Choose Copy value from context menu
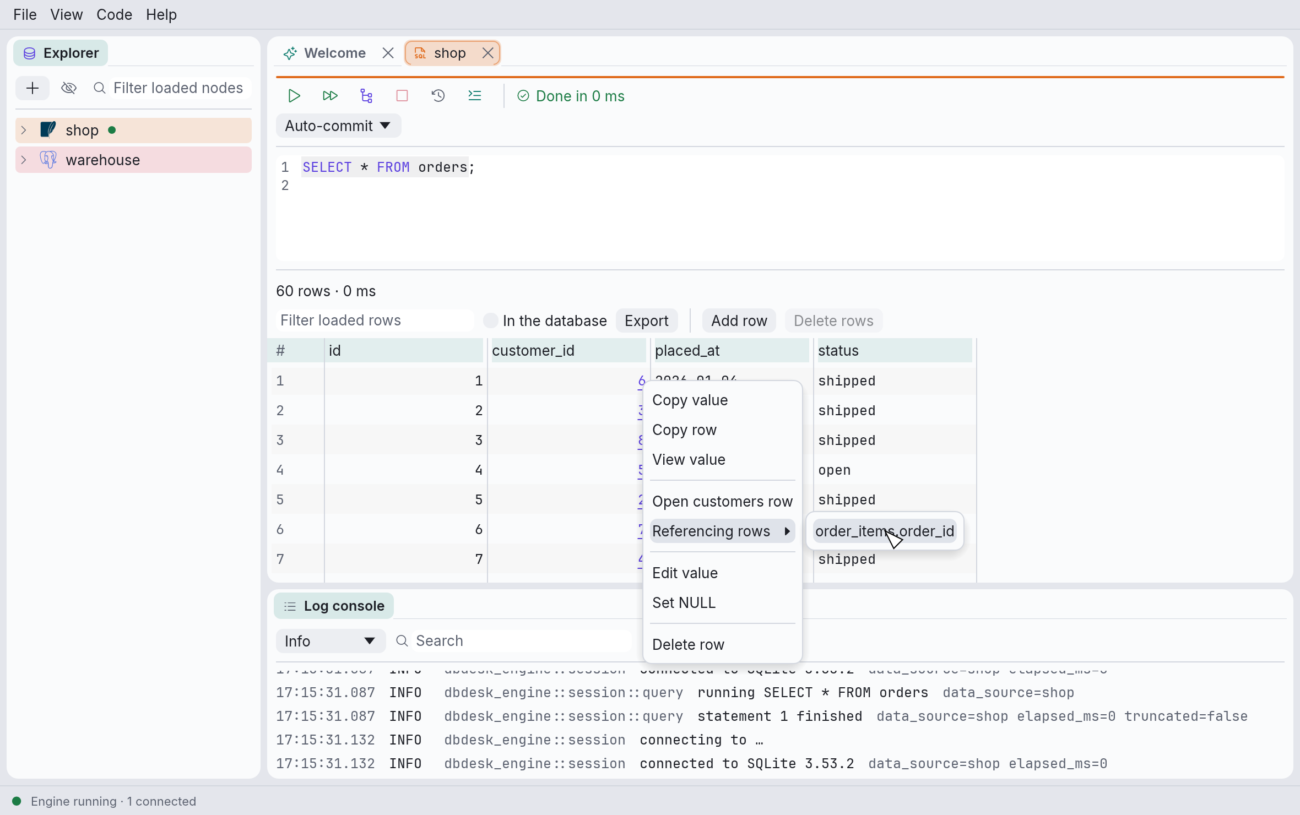This screenshot has width=1300, height=815. (x=722, y=400)
